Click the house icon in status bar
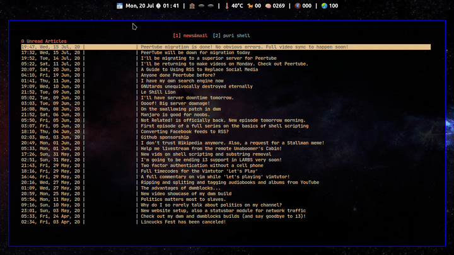Image resolution: width=454 pixels, height=255 pixels. 192,6
